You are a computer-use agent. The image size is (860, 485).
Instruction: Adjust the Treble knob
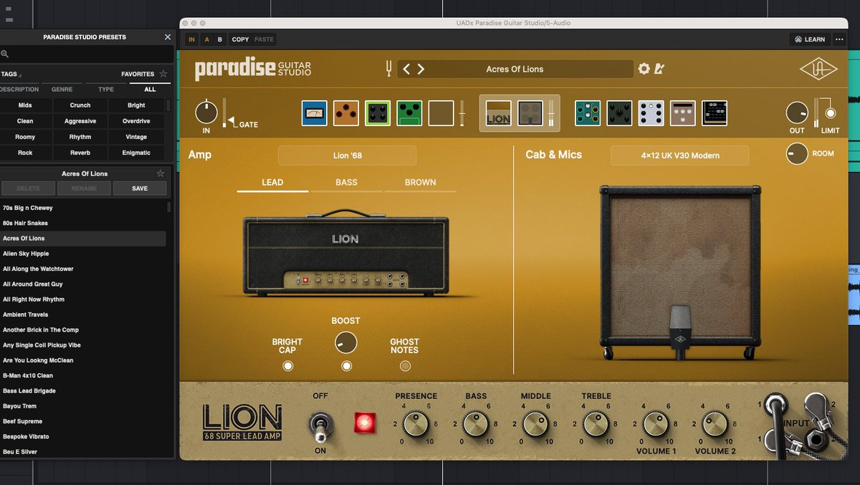tap(596, 424)
